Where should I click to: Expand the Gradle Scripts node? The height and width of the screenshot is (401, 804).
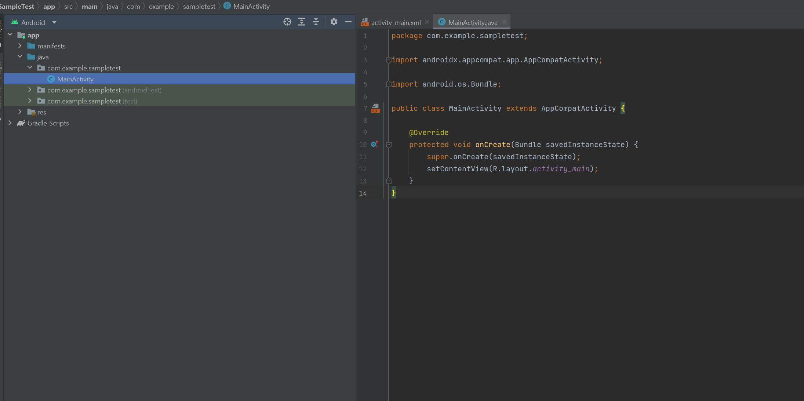(10, 123)
